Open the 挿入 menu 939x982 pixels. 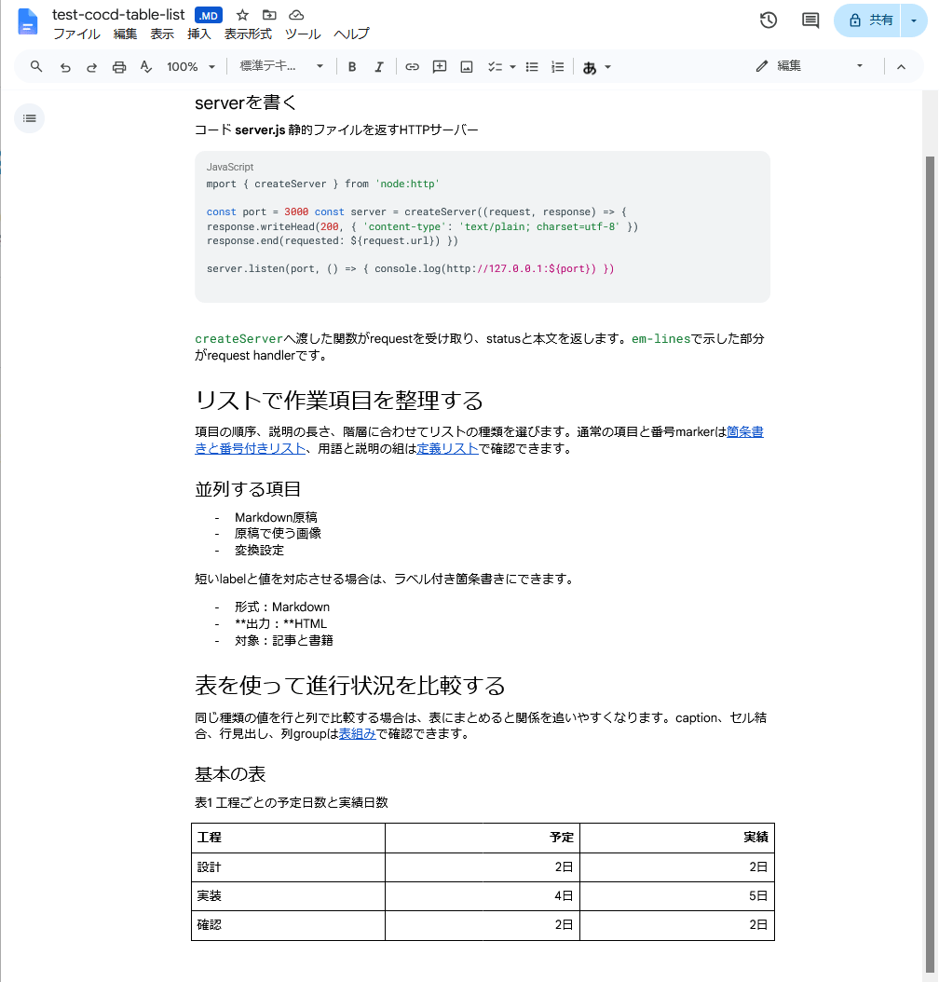click(x=199, y=34)
